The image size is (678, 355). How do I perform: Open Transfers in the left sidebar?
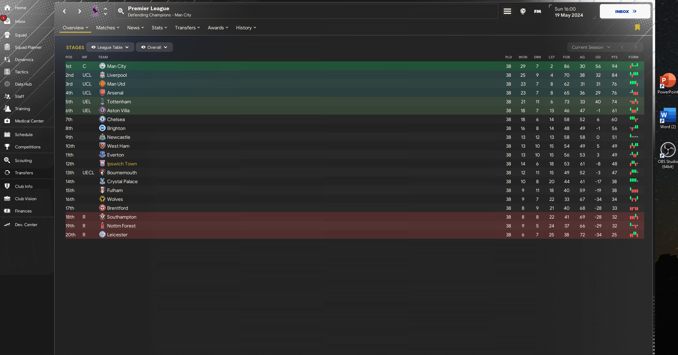[24, 173]
